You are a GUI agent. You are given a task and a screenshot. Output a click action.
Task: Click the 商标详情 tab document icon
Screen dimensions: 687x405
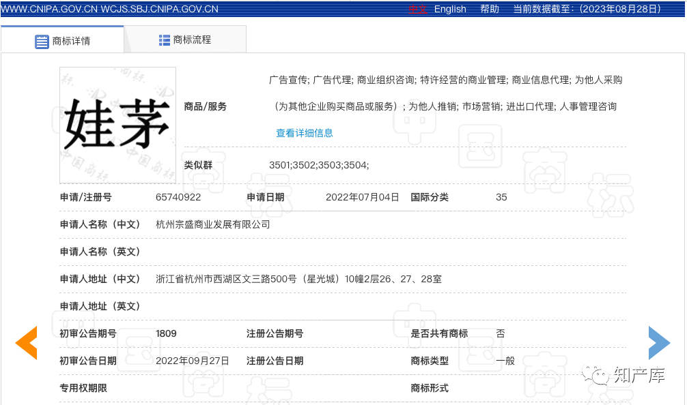(42, 41)
